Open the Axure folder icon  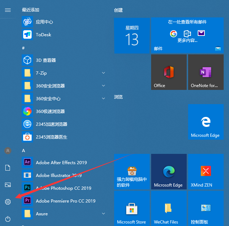click(27, 214)
